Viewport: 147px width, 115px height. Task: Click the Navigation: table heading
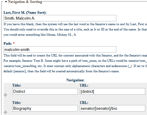tap(75, 80)
